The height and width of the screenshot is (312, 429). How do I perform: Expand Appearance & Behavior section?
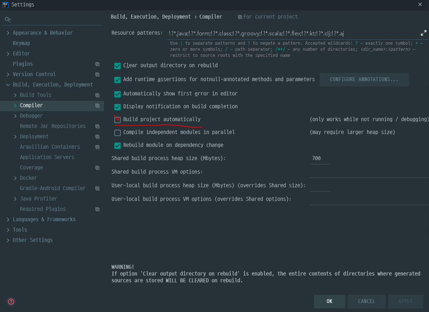[8, 33]
